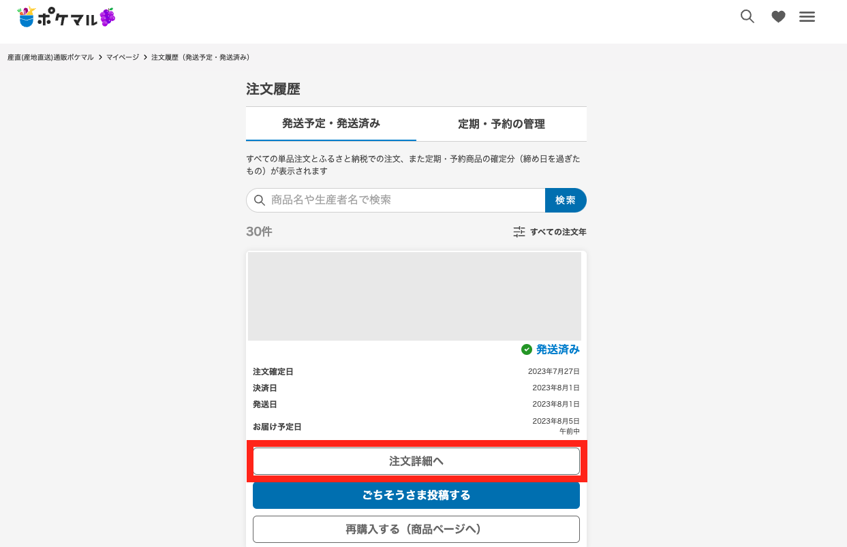Image resolution: width=847 pixels, height=547 pixels.
Task: Open the search magnifier icon in the header
Action: click(747, 16)
